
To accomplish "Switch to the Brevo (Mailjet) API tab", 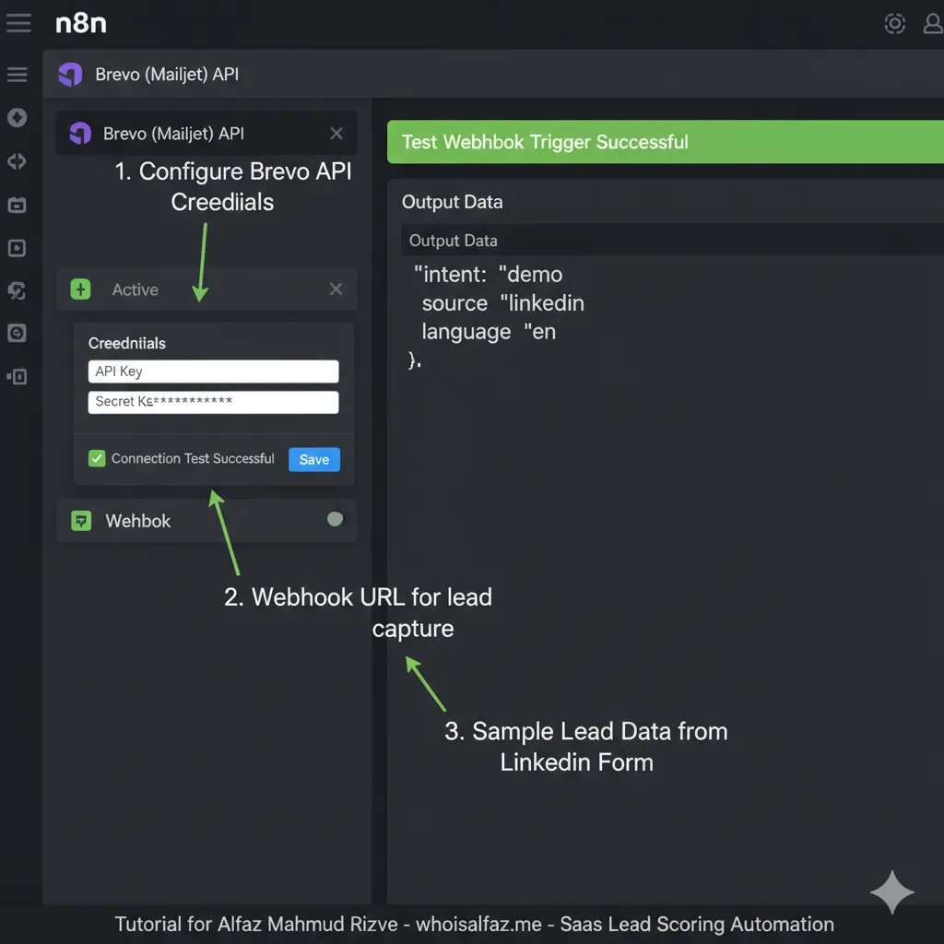I will (147, 75).
